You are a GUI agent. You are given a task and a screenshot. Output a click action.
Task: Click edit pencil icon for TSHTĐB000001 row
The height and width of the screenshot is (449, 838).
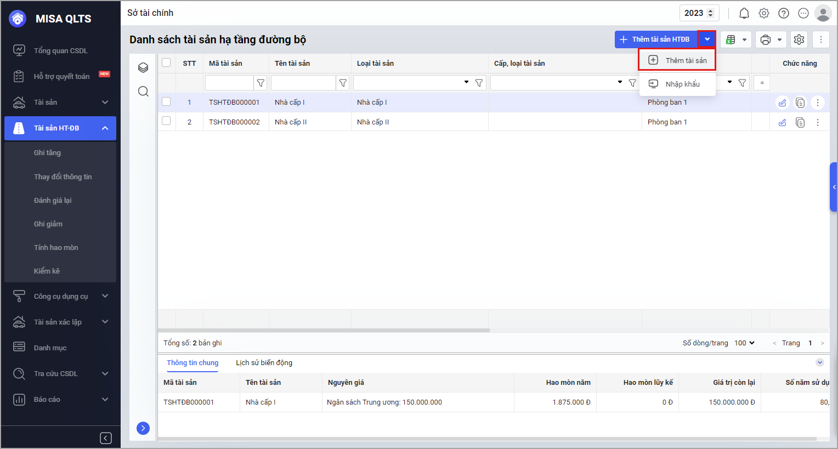pos(782,103)
